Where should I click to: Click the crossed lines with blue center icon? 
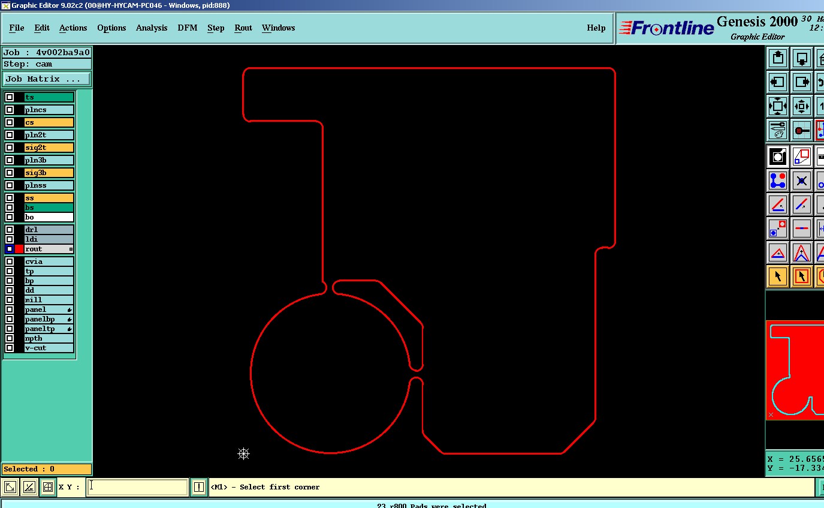pos(802,181)
